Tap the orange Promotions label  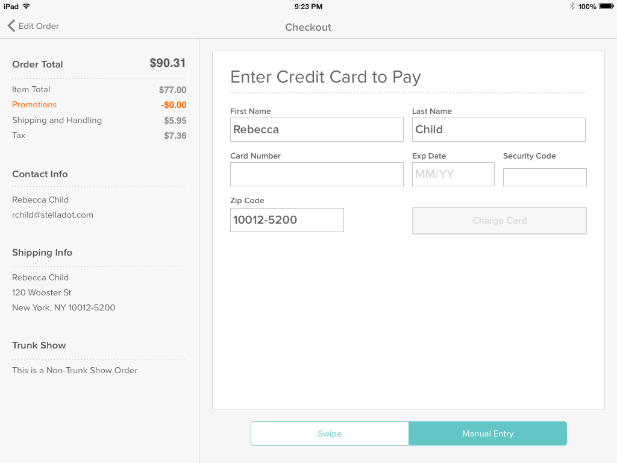pos(34,104)
